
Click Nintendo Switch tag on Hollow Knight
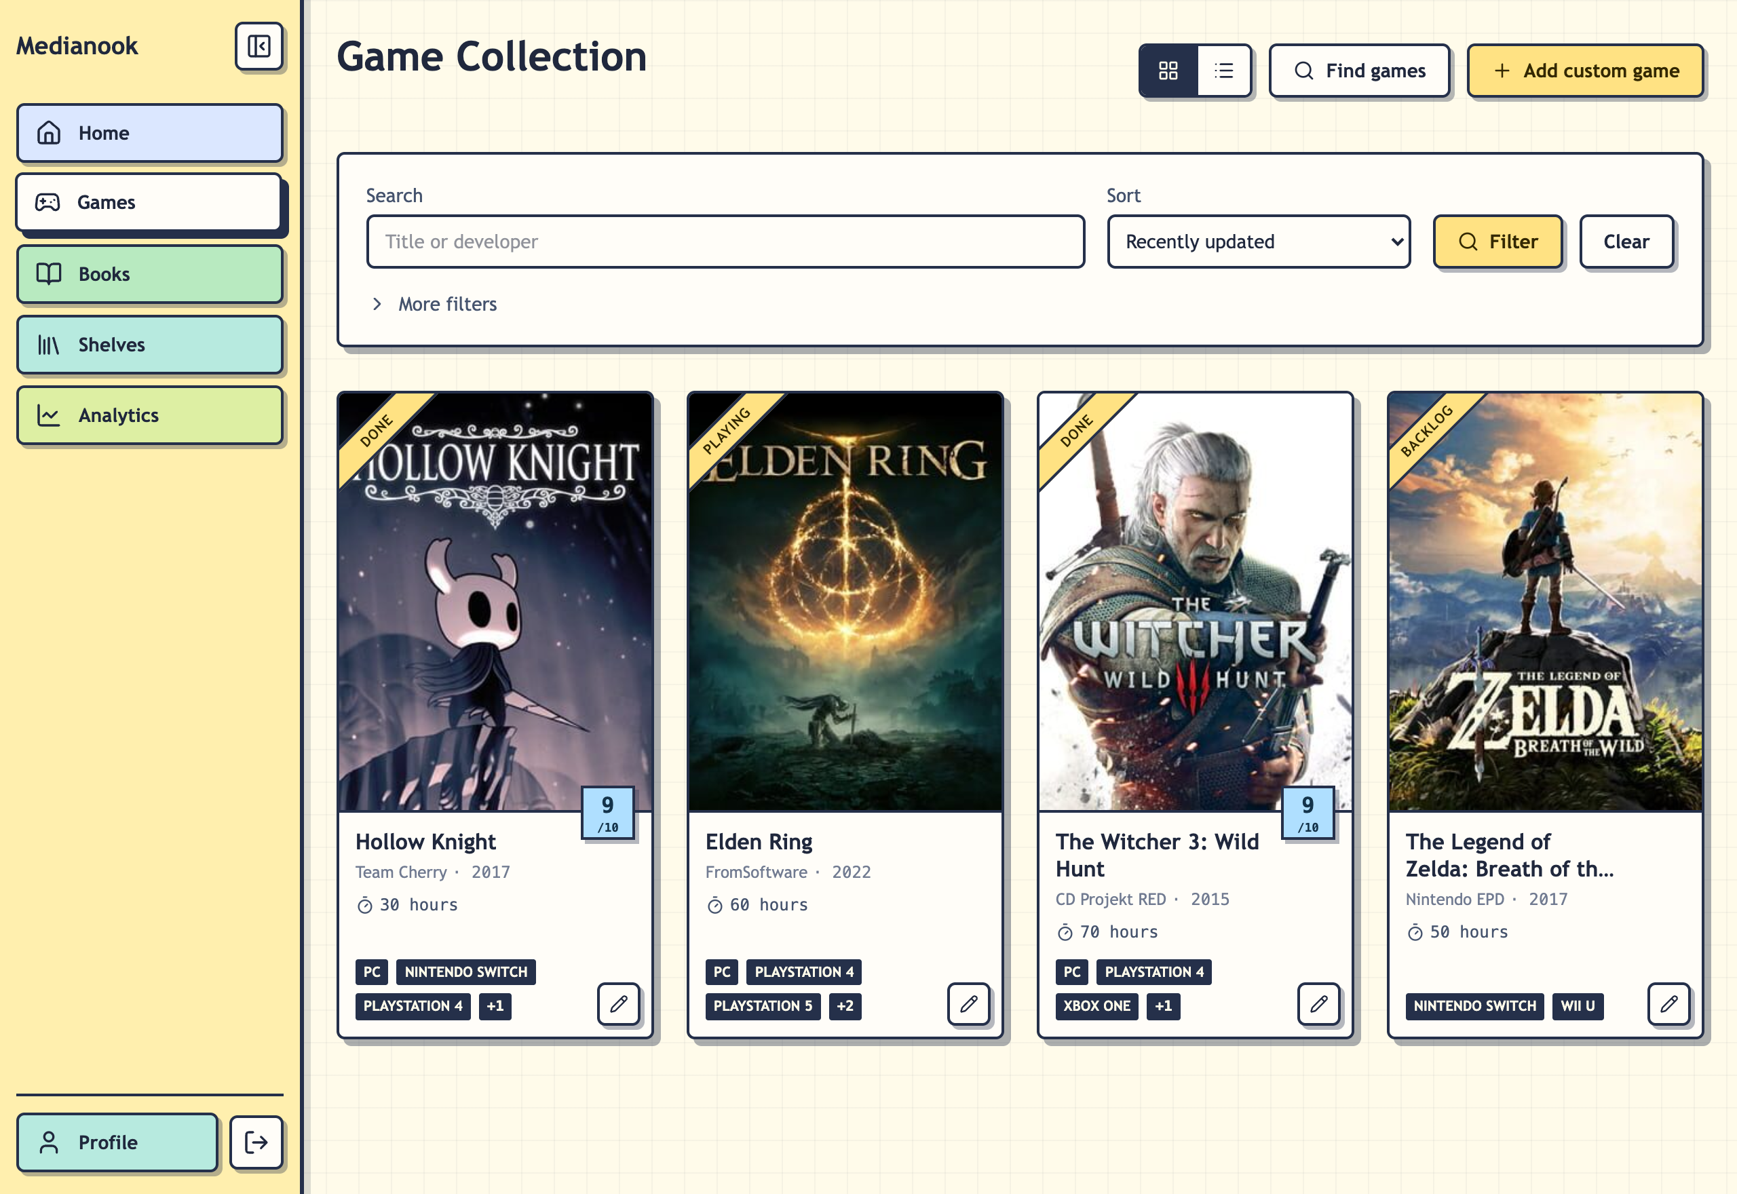pos(465,971)
